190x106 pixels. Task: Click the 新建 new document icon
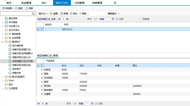click(x=62, y=14)
